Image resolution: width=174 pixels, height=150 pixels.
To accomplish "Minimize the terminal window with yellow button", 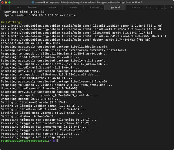I will (6, 2).
